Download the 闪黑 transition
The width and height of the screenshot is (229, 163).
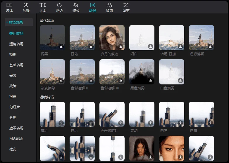tap(61, 46)
